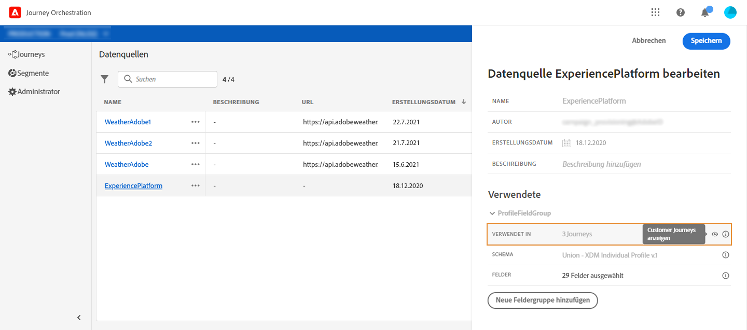This screenshot has height=330, width=747.
Task: Click the calendar icon beside Erstellungsdatum
Action: (x=567, y=142)
